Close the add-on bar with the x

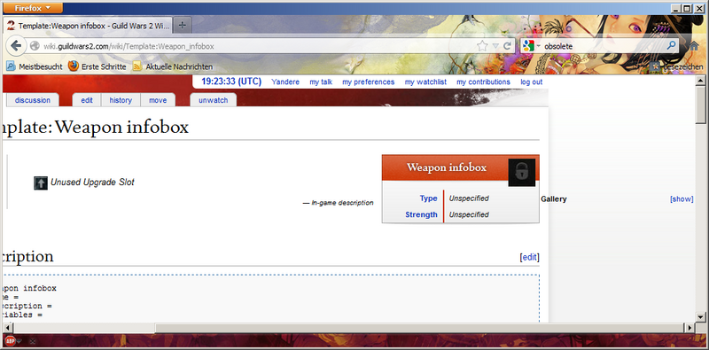pyautogui.click(x=33, y=341)
